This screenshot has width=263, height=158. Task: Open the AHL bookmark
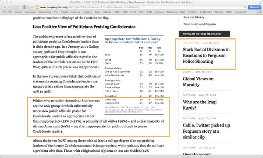141,12
